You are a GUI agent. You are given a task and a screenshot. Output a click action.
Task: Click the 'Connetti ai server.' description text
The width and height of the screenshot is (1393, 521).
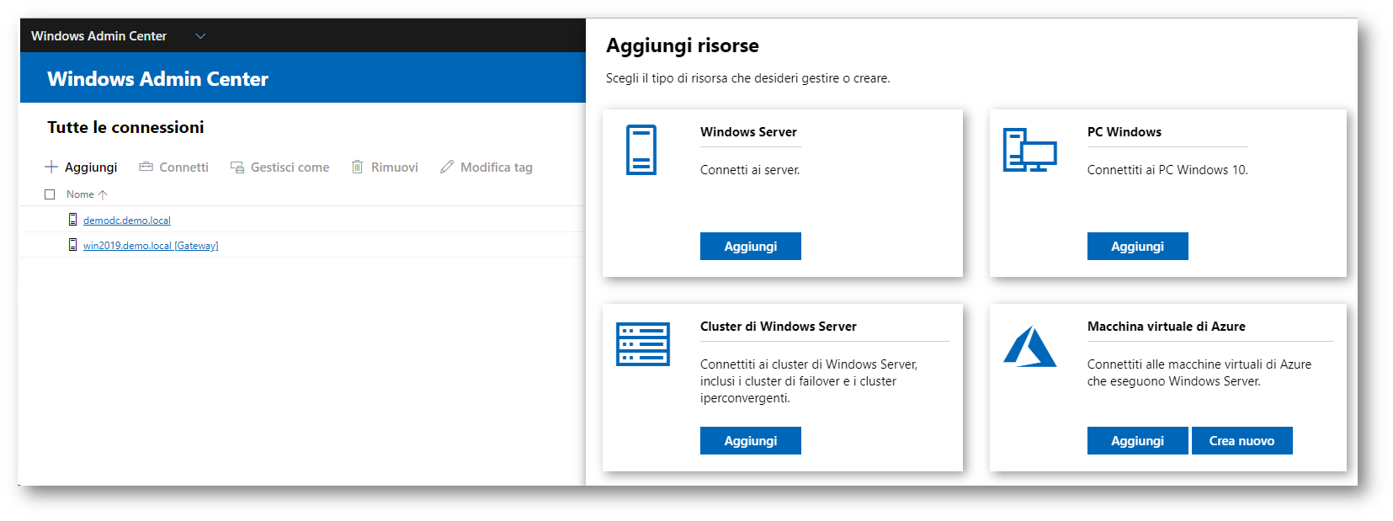point(750,170)
